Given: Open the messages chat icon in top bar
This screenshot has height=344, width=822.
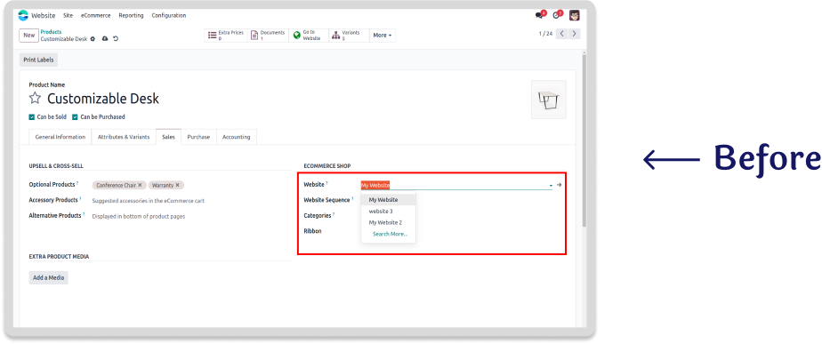Looking at the screenshot, I should coord(539,15).
